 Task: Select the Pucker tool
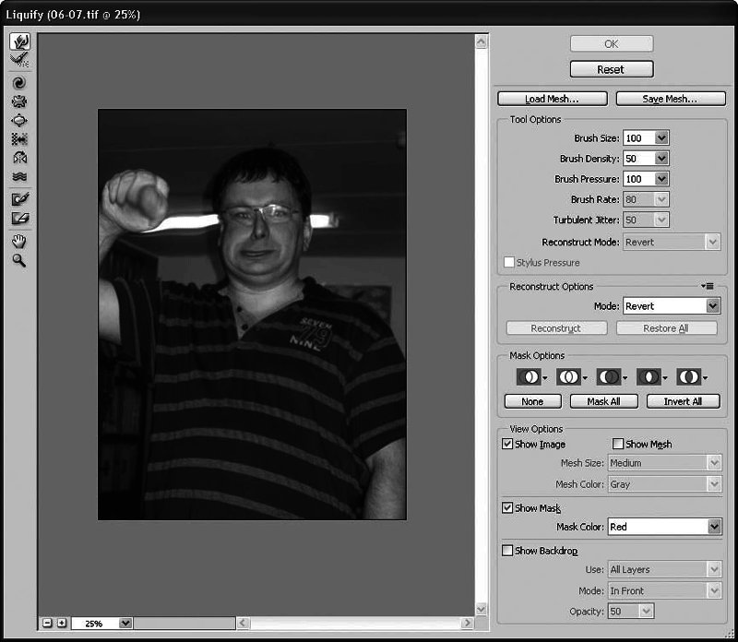[19, 101]
